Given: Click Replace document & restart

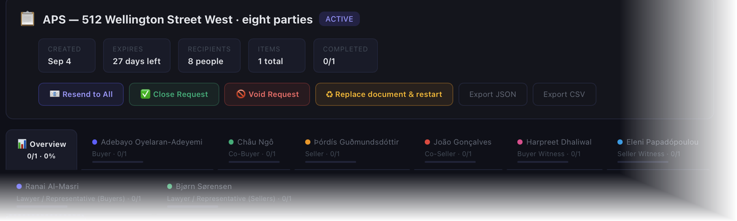Looking at the screenshot, I should click(384, 94).
